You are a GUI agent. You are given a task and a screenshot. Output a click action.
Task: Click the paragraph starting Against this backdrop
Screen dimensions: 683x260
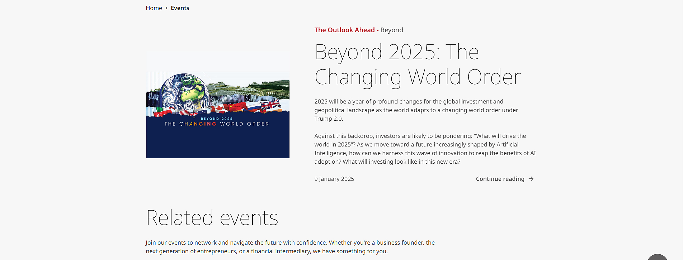(425, 149)
